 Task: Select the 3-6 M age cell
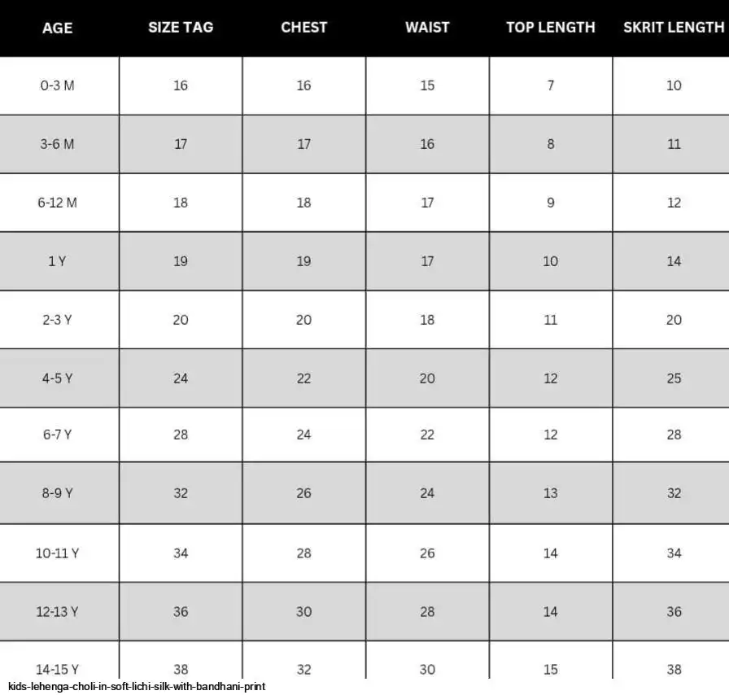click(x=57, y=144)
